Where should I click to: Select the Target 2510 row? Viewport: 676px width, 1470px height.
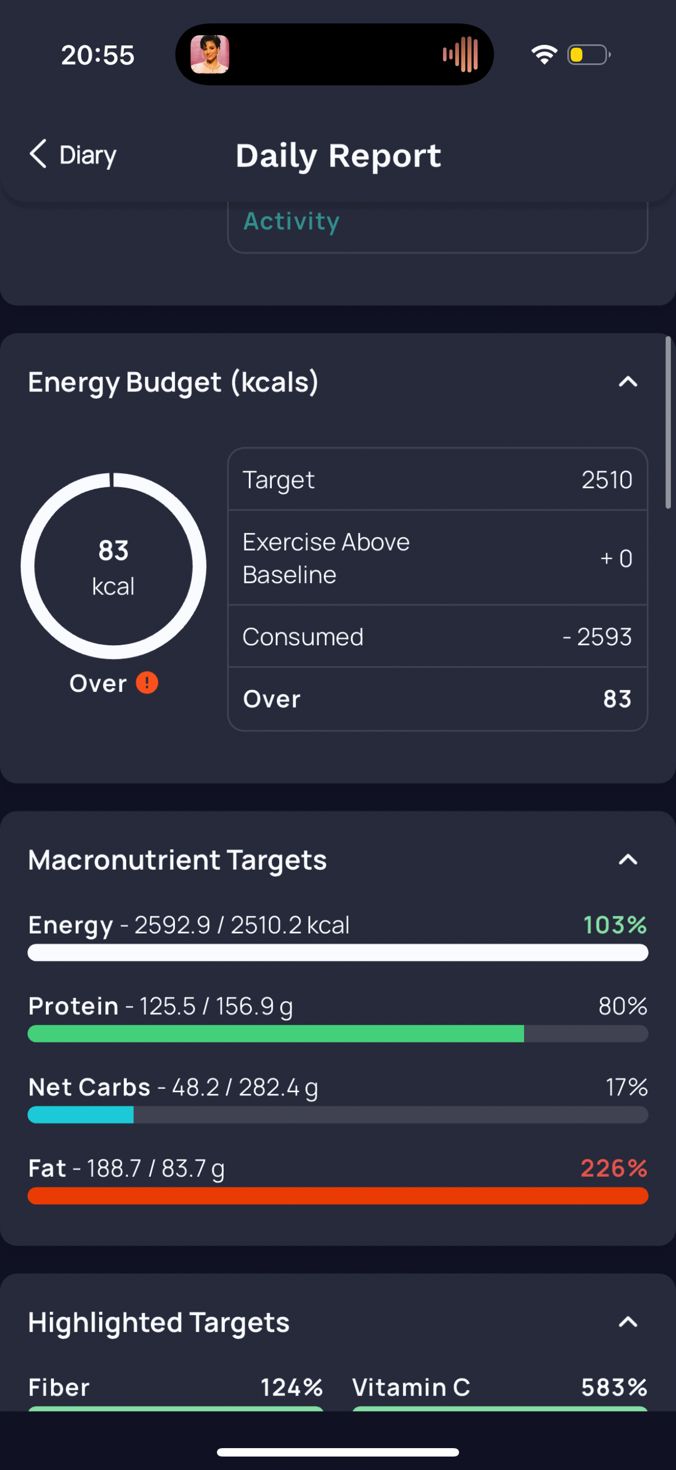(438, 479)
